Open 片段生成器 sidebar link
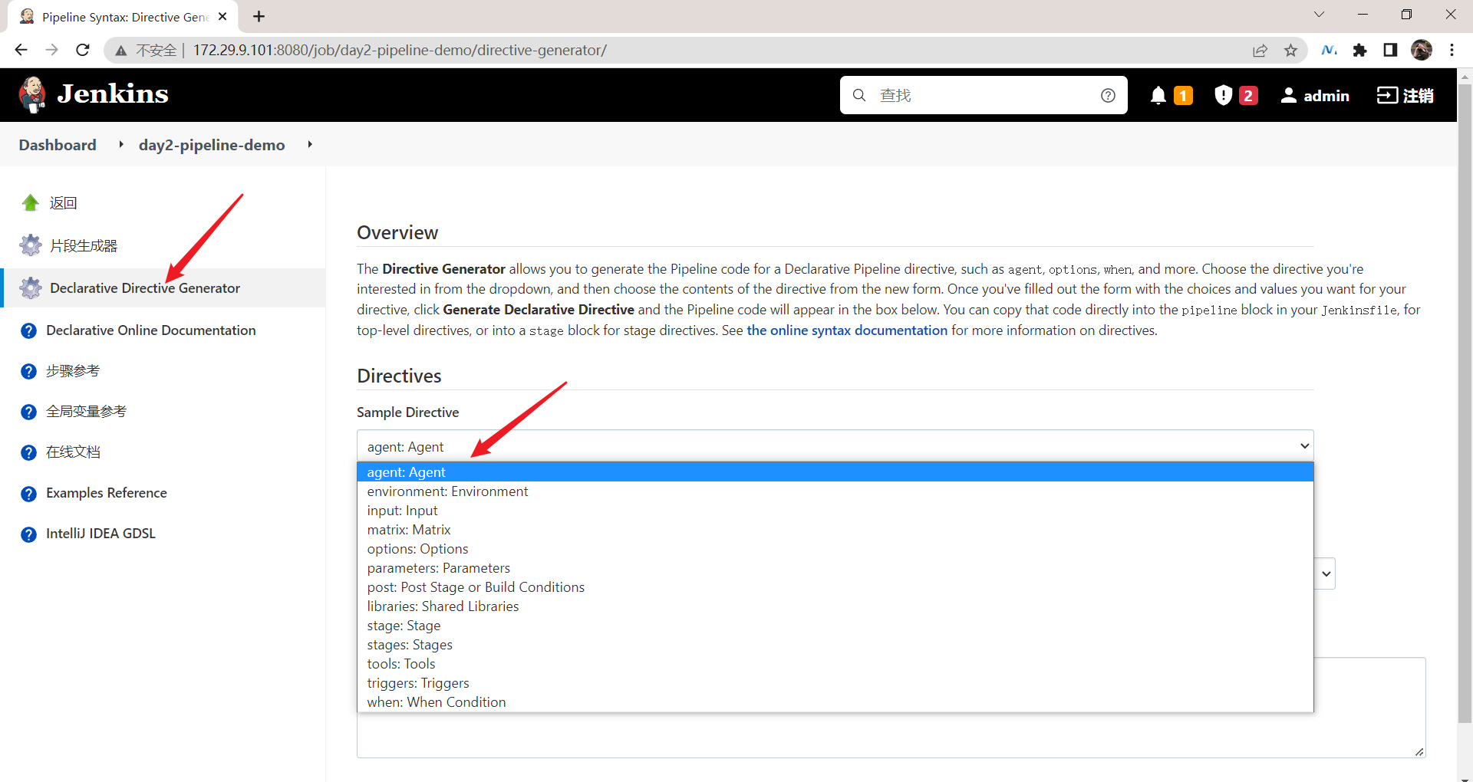This screenshot has width=1473, height=782. click(84, 245)
